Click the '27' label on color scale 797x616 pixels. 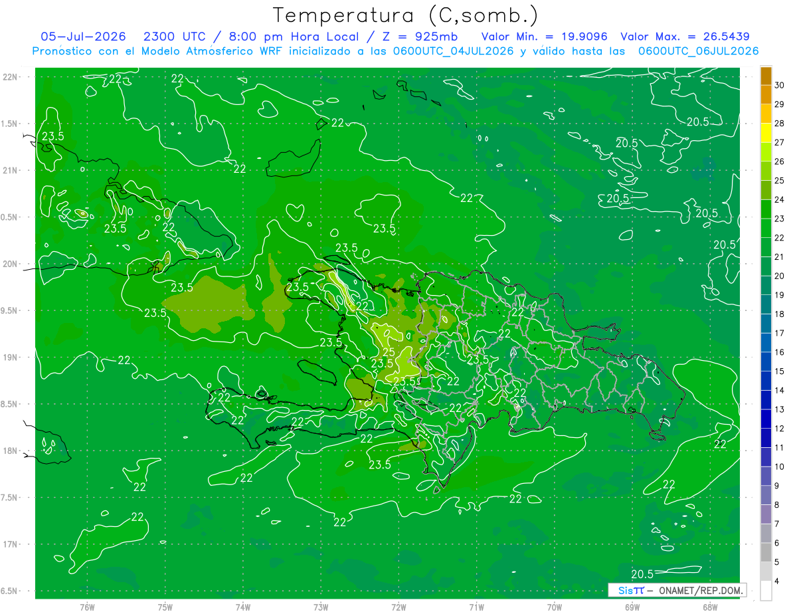click(780, 142)
